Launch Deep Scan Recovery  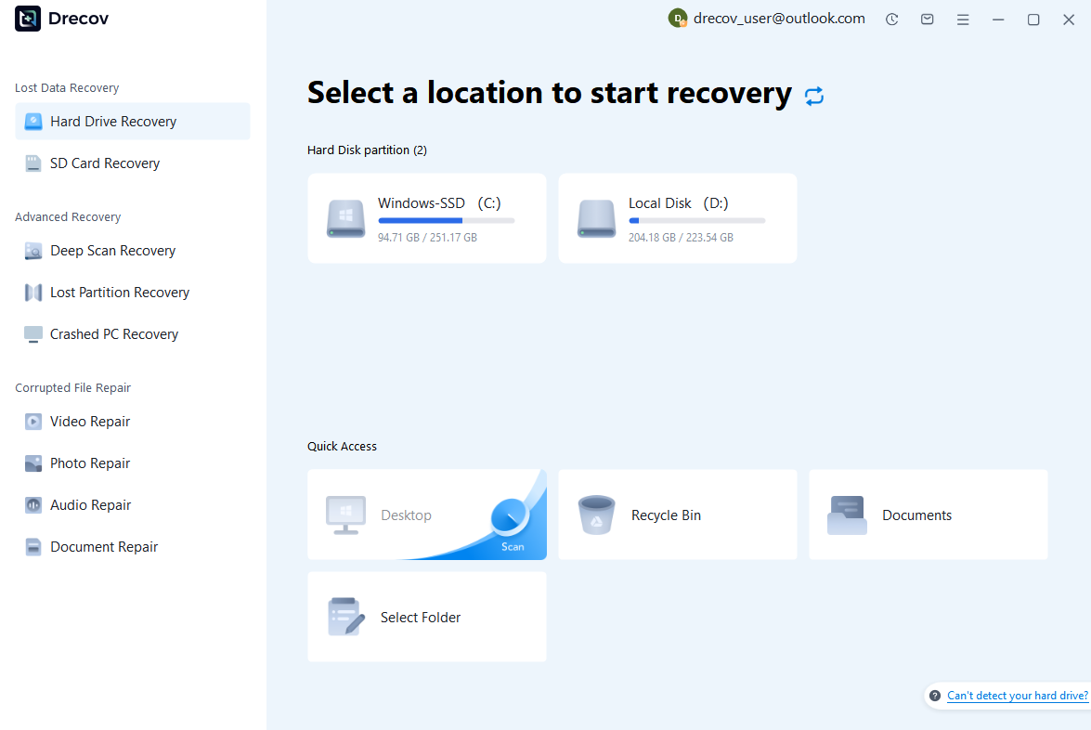tap(113, 250)
